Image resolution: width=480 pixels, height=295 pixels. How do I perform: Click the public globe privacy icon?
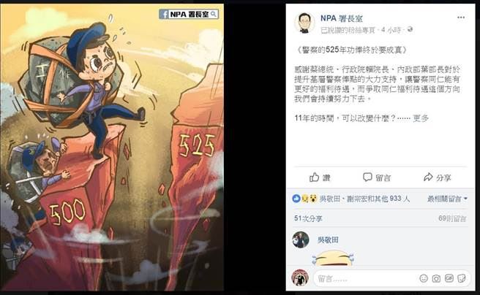coord(410,30)
